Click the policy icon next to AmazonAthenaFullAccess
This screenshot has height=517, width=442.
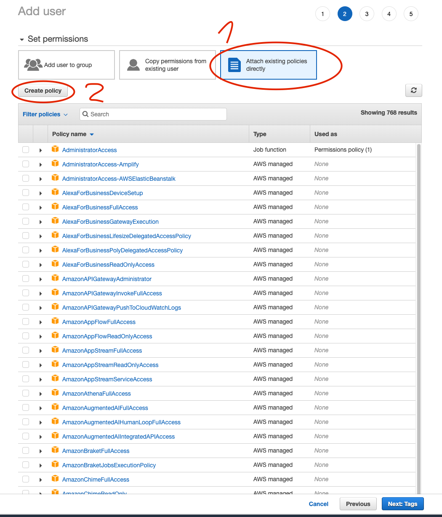(55, 393)
